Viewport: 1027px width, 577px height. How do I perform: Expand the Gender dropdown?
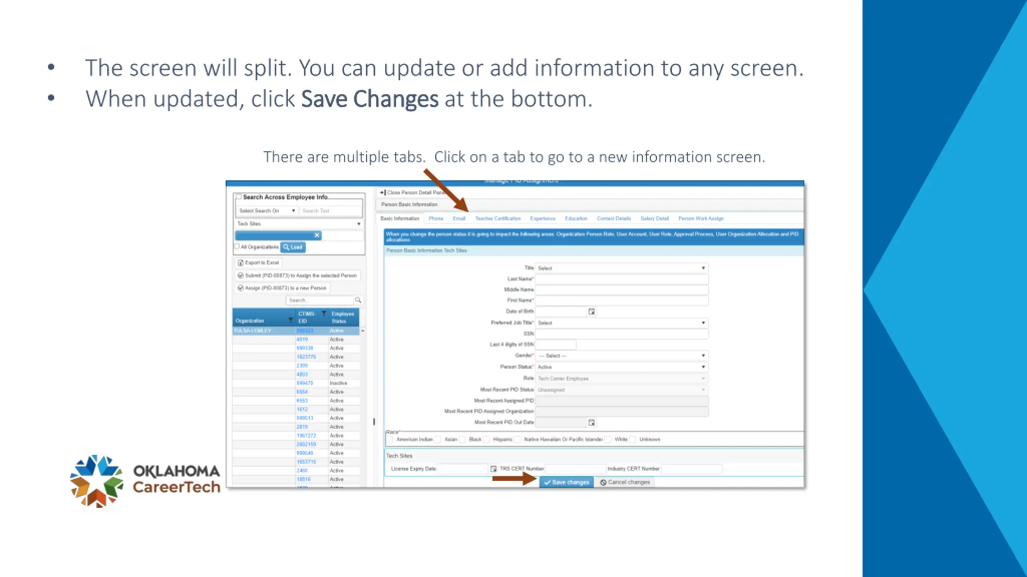tap(622, 355)
